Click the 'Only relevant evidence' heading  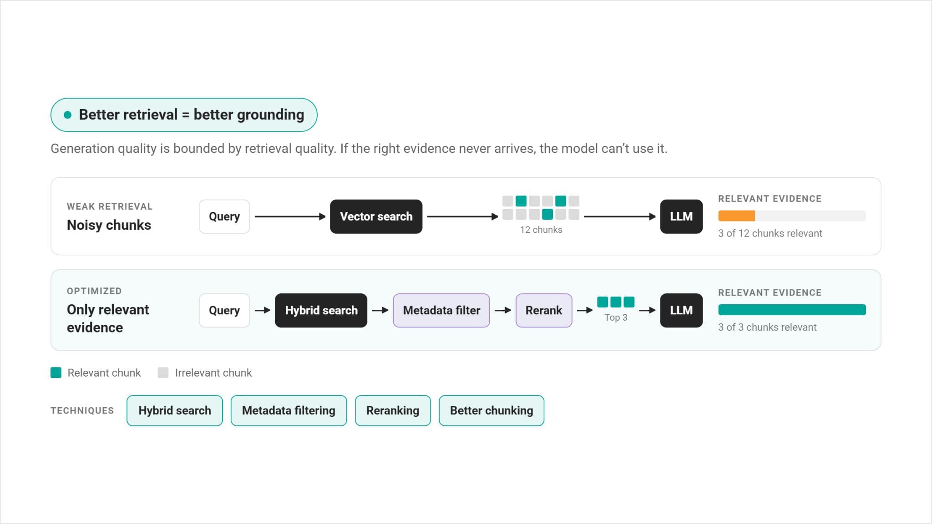(x=108, y=318)
